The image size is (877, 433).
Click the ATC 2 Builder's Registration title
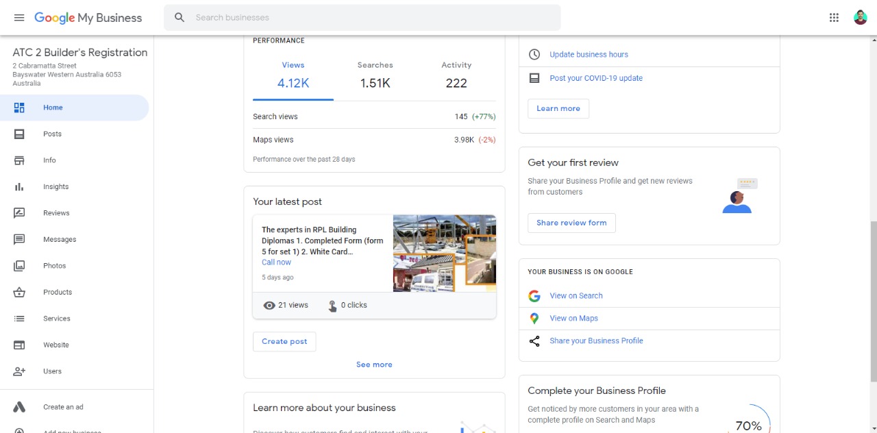pos(80,53)
